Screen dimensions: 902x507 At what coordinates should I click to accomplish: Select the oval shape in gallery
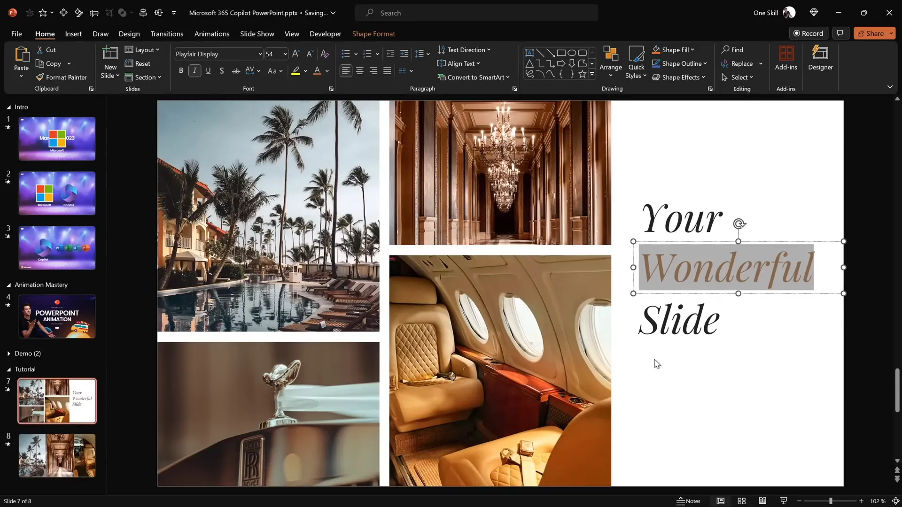[572, 53]
